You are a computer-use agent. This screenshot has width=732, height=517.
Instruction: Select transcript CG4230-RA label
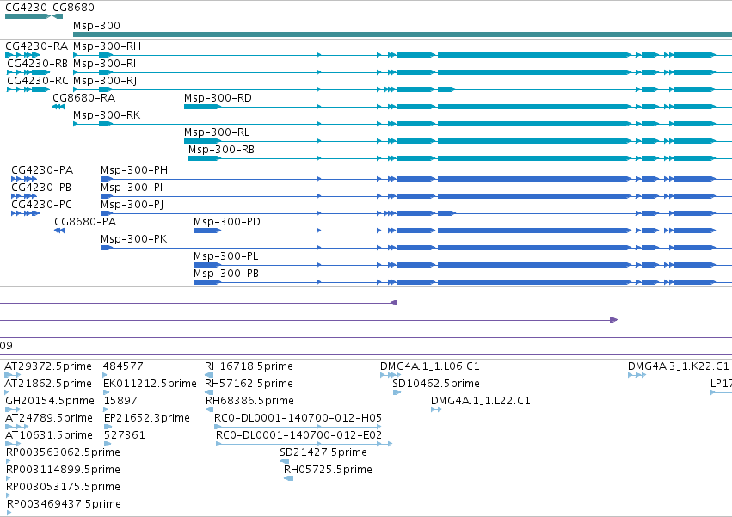coord(36,46)
